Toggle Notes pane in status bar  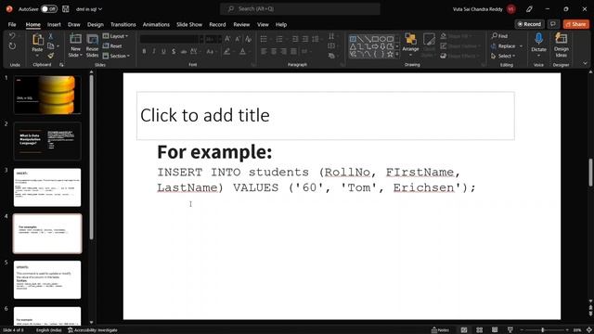pyautogui.click(x=440, y=330)
